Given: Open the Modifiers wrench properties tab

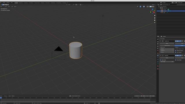Looking at the screenshot, I should pyautogui.click(x=158, y=55).
